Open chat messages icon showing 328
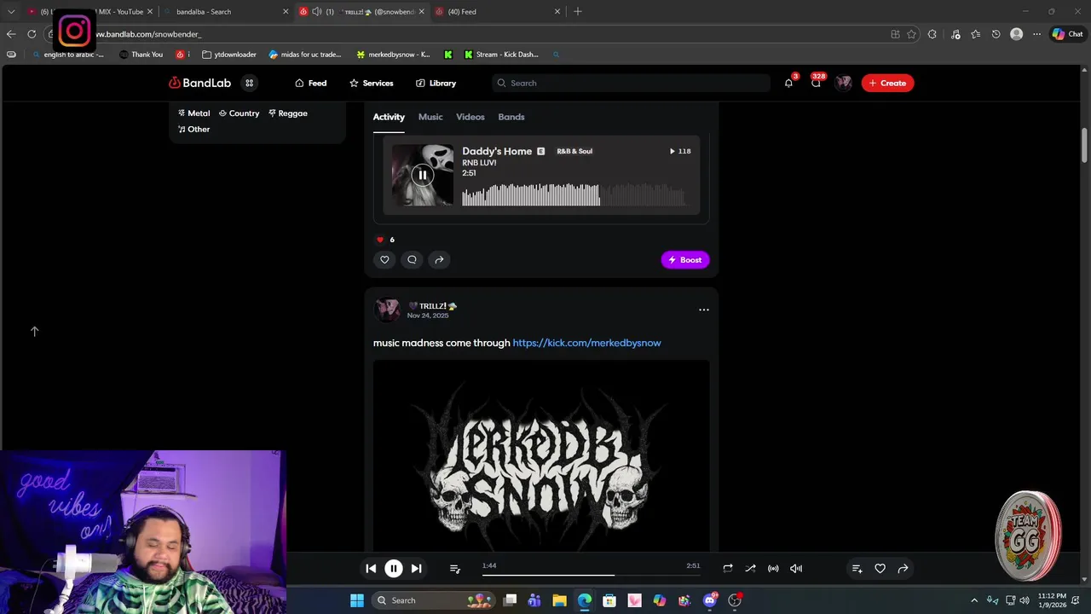Screen dimensions: 1091x614 click(x=816, y=83)
